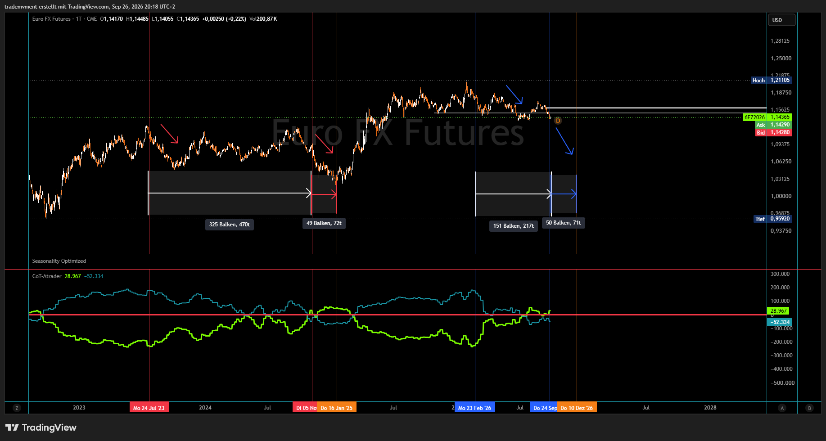
Task: Click the 'Mo 23 Feb '26' date marker
Action: (x=475, y=408)
